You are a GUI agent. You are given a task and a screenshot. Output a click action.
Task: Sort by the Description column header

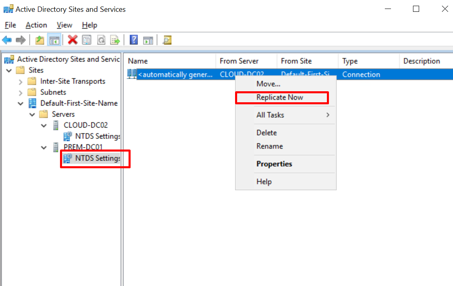click(426, 61)
